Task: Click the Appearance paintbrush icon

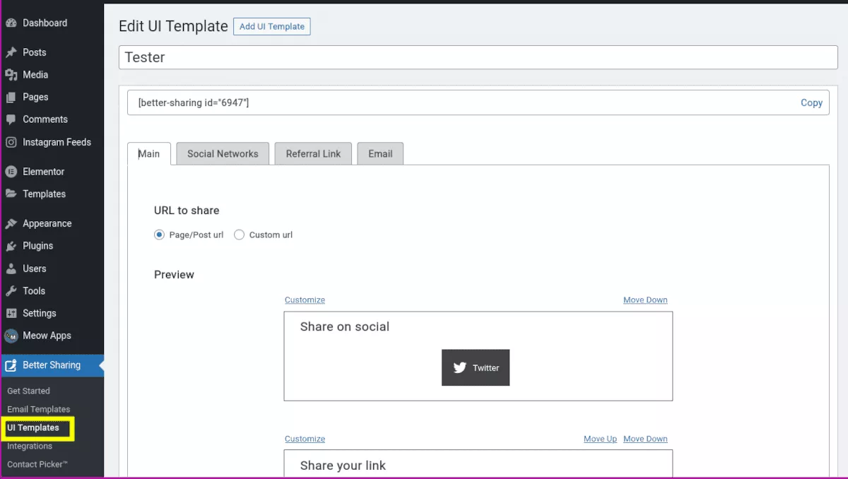Action: point(11,223)
